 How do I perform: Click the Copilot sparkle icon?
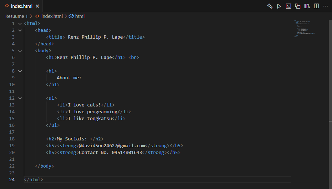click(x=270, y=6)
